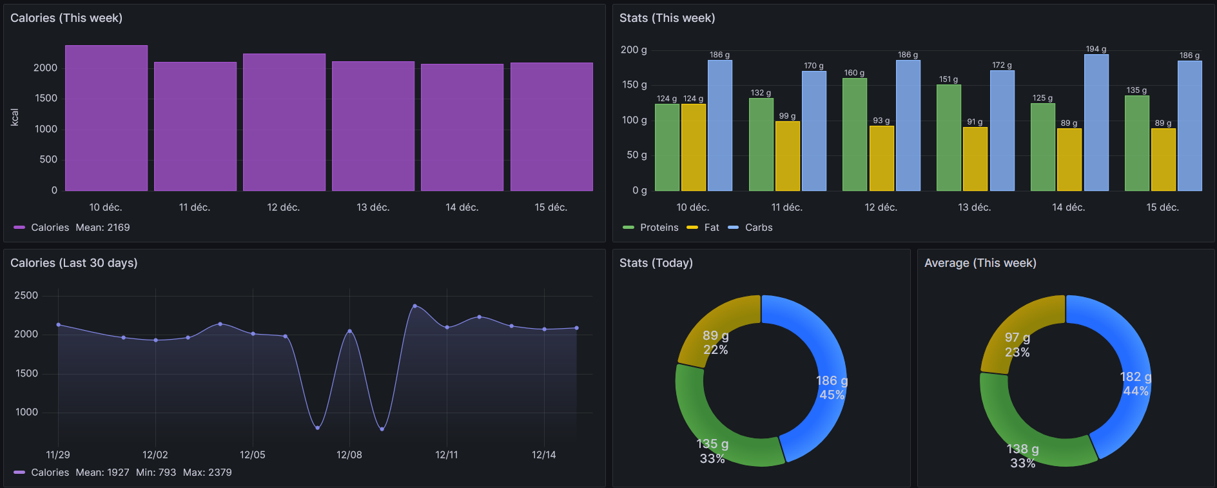
Task: Toggle Calories series in 30-day legend
Action: [50, 473]
